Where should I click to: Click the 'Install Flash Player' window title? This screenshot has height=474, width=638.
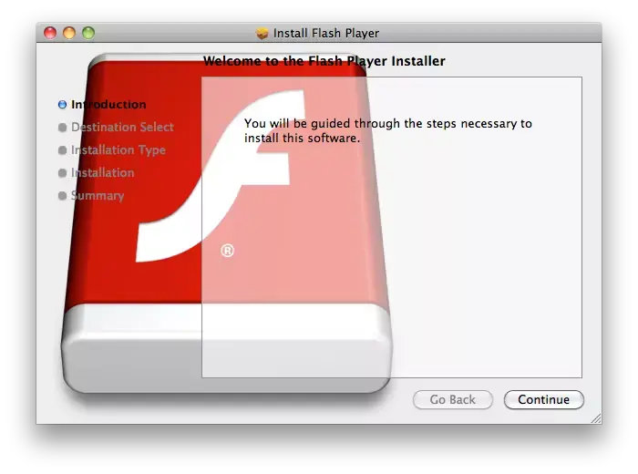(x=326, y=33)
